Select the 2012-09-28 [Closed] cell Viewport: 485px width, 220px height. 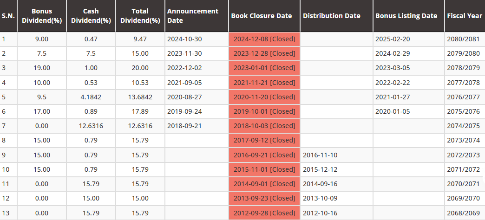coord(264,213)
